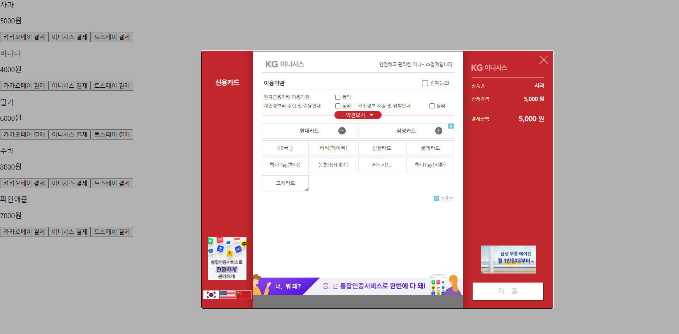Viewport: 679px width, 334px height.
Task: Click the 개인정보의 수집 및 이용안내 text
Action: click(x=292, y=106)
